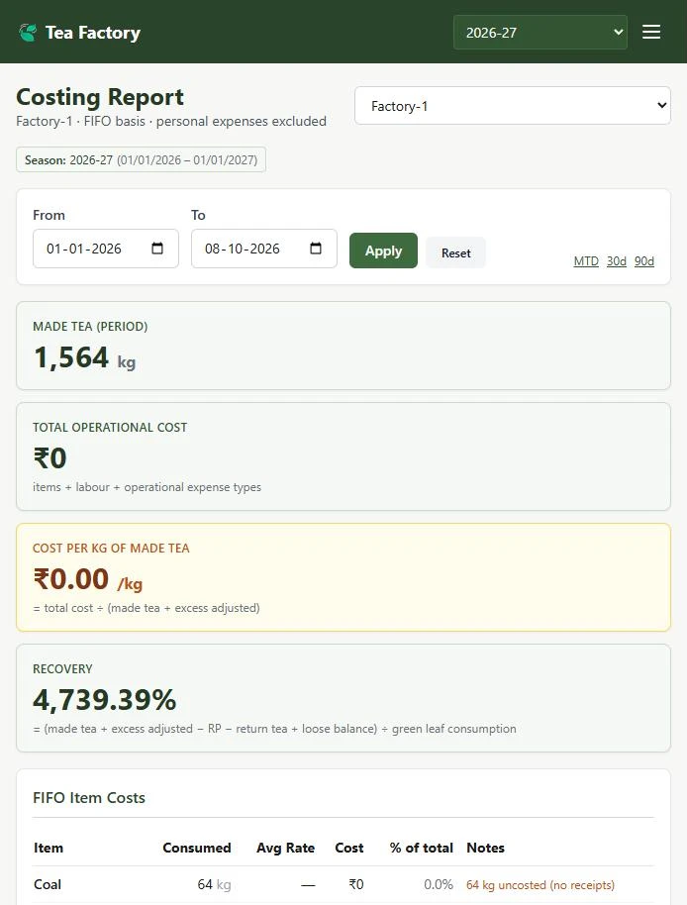Click the ₹0.00 /kg cost value
The image size is (687, 905).
[88, 579]
